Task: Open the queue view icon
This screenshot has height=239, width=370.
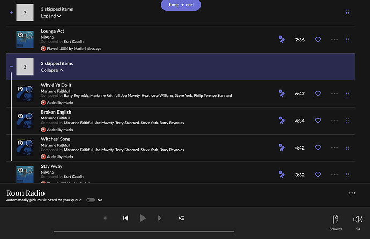Action: point(182,218)
